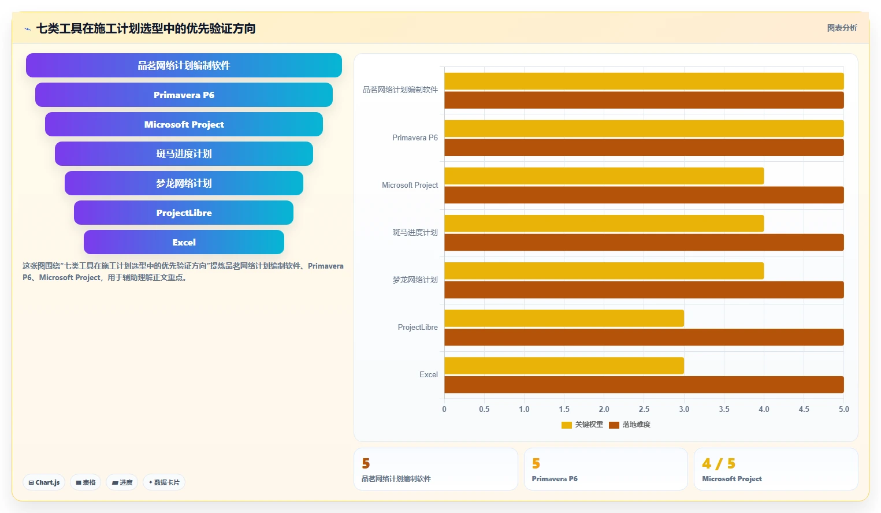881x513 pixels.
Task: Click the 表格 tag chip
Action: [86, 482]
